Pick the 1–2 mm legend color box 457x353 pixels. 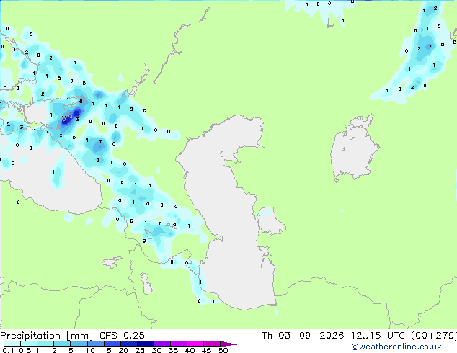pos(45,344)
